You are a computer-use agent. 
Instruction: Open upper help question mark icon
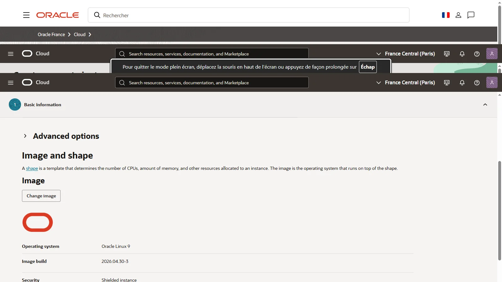coord(477,54)
